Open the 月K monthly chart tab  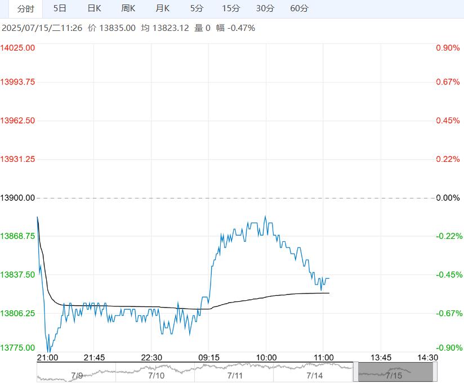(163, 8)
